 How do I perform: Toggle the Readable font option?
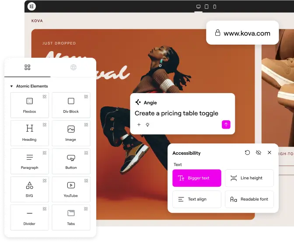point(249,199)
